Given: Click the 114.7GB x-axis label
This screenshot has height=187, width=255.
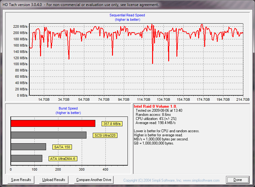Looking at the screenshot, I should click(x=144, y=99).
